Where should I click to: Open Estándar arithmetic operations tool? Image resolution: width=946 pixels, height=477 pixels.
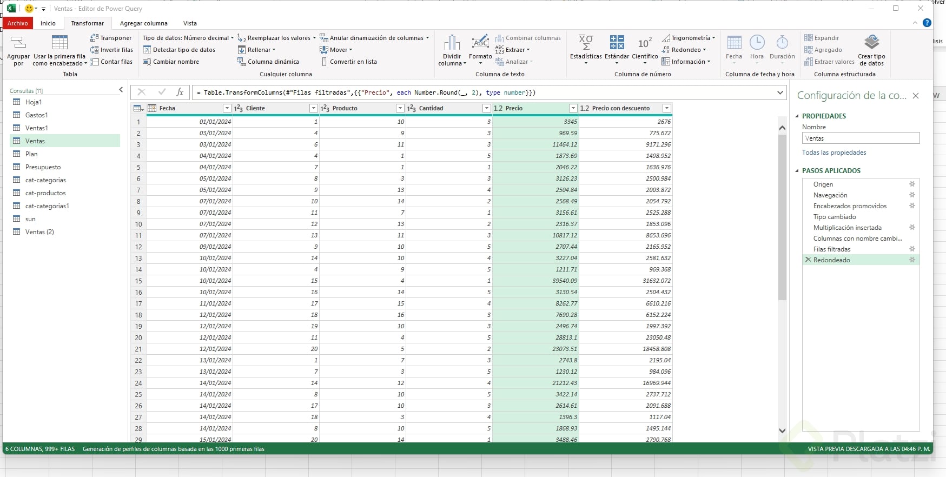point(617,50)
